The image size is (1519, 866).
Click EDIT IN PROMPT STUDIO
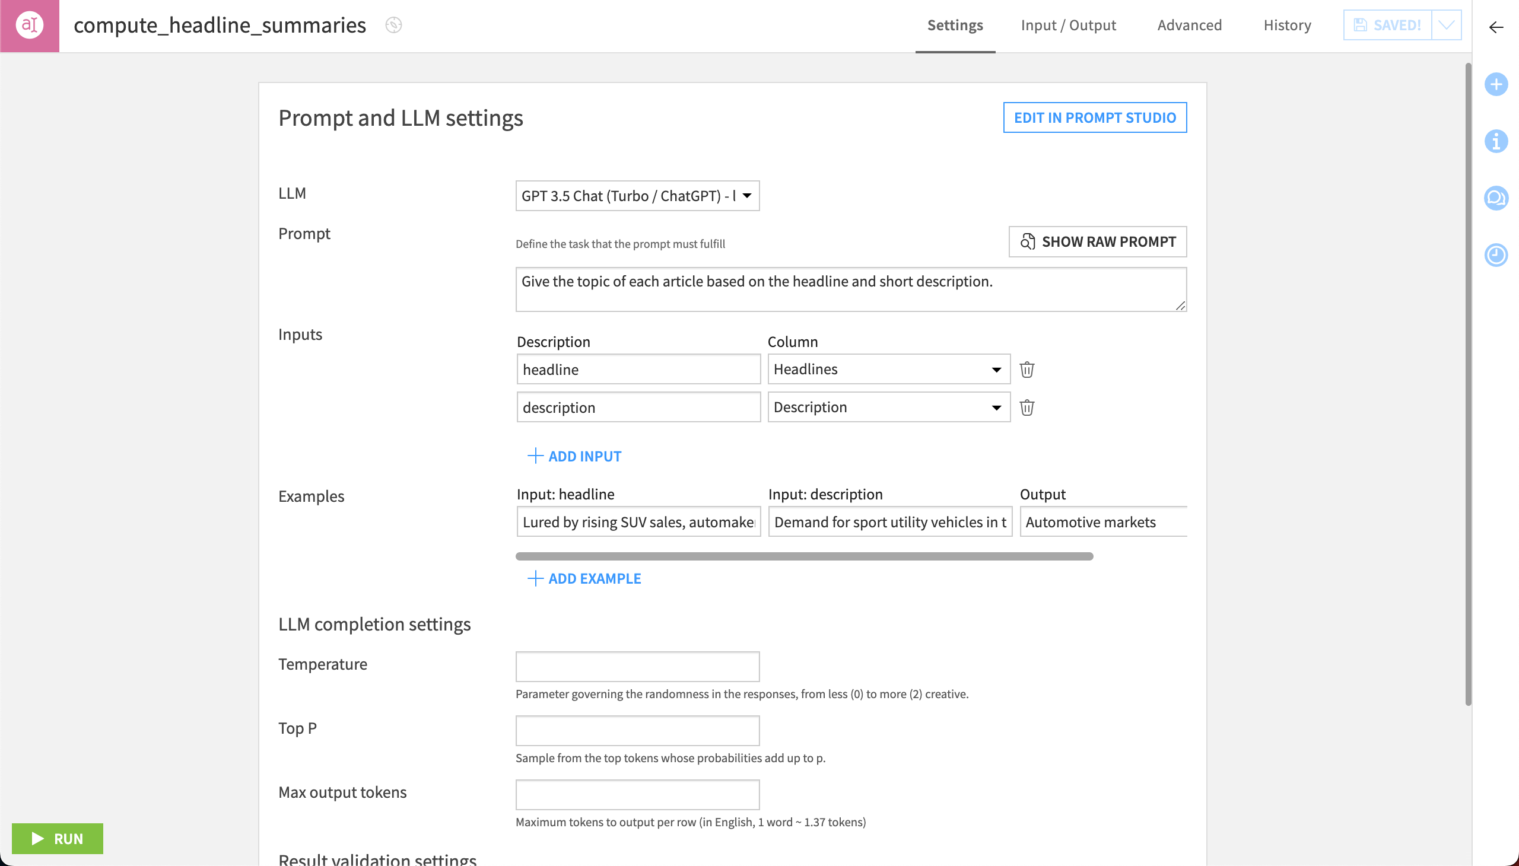(1094, 117)
